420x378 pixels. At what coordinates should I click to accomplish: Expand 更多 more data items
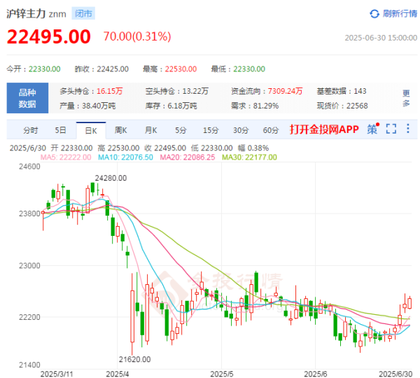pos(406,98)
